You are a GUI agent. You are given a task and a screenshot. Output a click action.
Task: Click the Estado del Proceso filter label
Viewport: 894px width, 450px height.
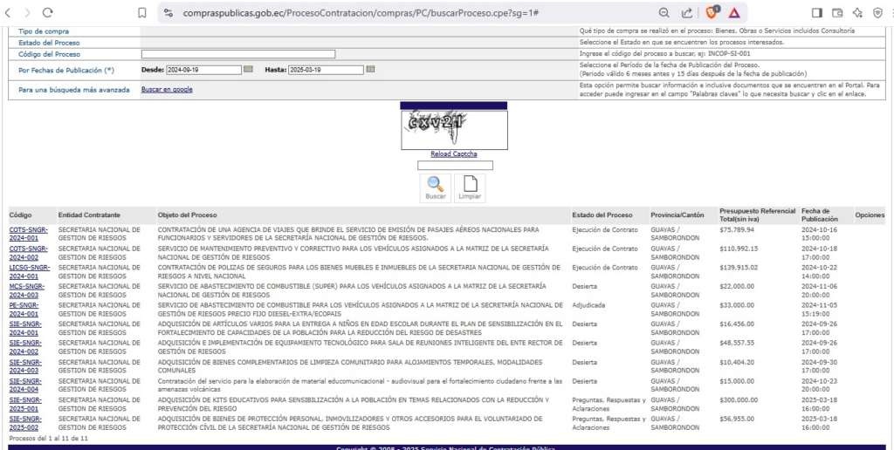point(49,43)
